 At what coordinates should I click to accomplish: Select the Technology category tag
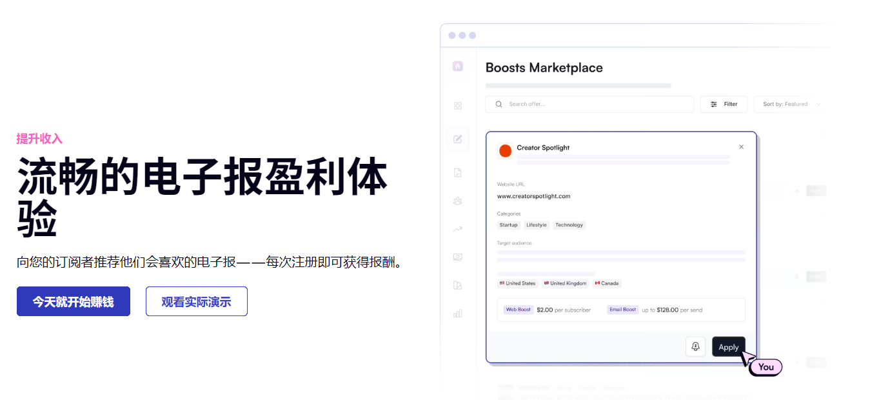[x=569, y=225]
